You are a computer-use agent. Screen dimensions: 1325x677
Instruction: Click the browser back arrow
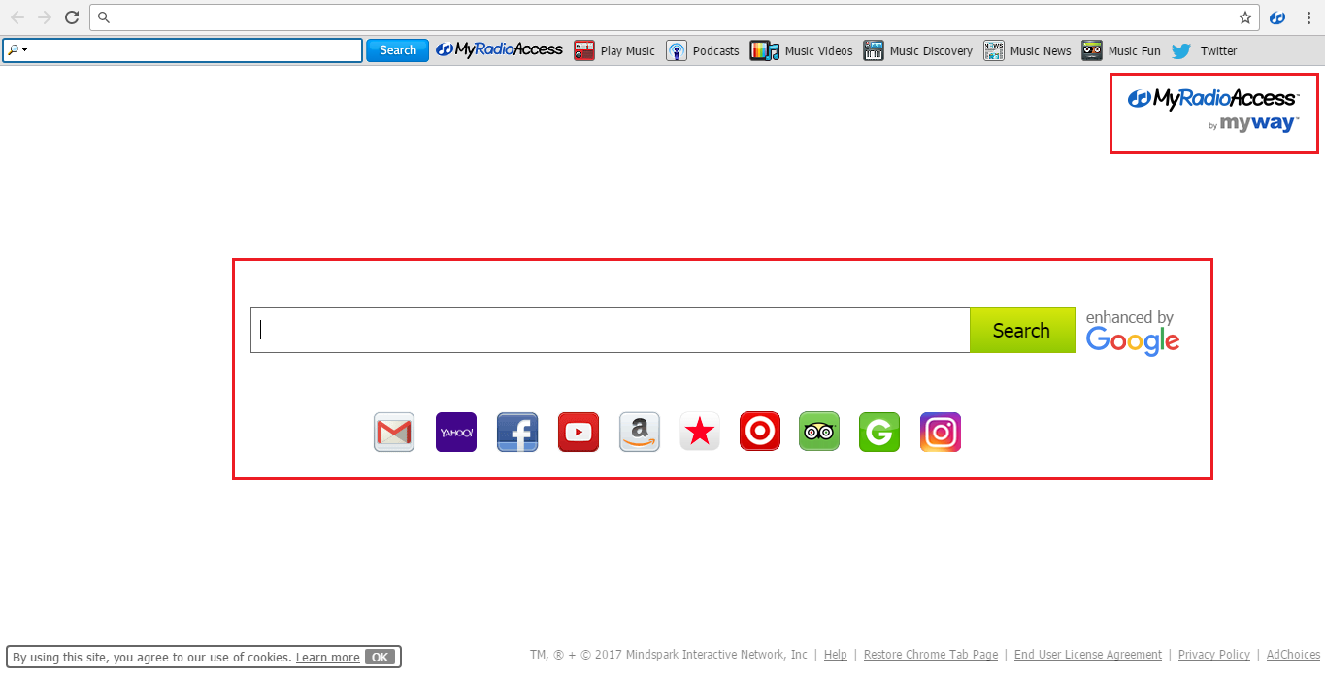pyautogui.click(x=17, y=17)
